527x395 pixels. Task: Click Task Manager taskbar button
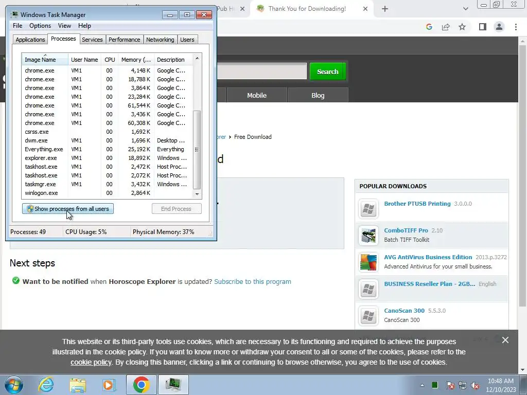[173, 385]
